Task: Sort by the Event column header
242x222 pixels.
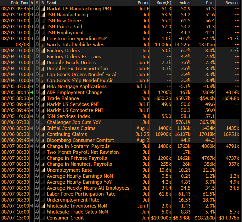Action: pos(51,3)
